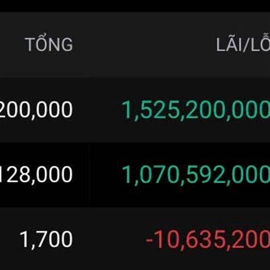Tap empty header area left of TỔNG

pyautogui.click(x=12, y=43)
